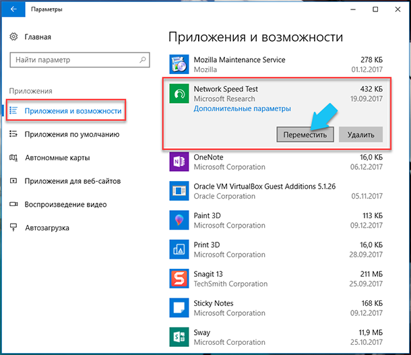Click the icon beside Приложения по умолчанию
Viewport: 411px width, 355px height.
coord(13,134)
